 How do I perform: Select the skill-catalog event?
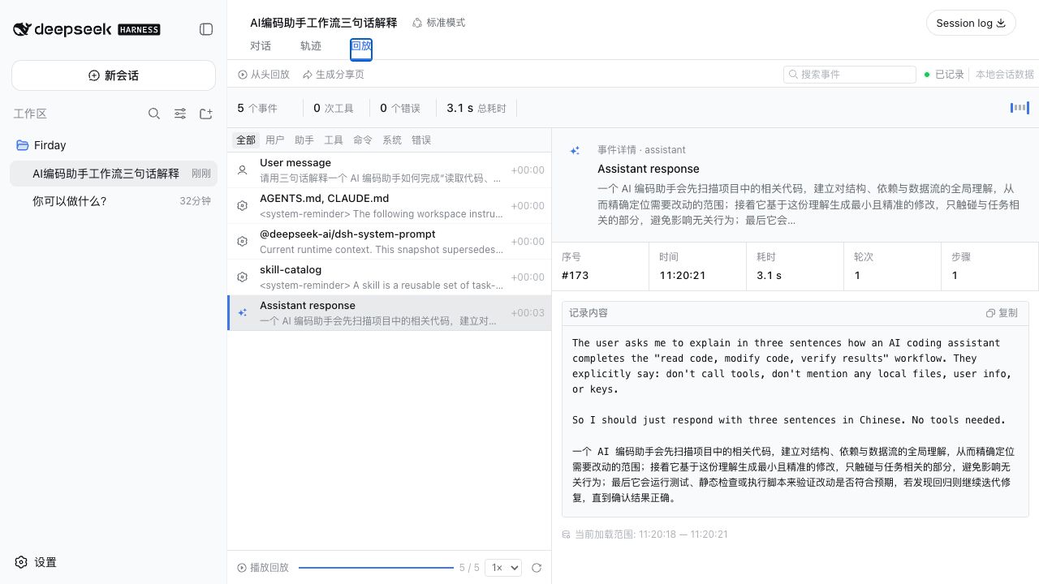click(390, 277)
